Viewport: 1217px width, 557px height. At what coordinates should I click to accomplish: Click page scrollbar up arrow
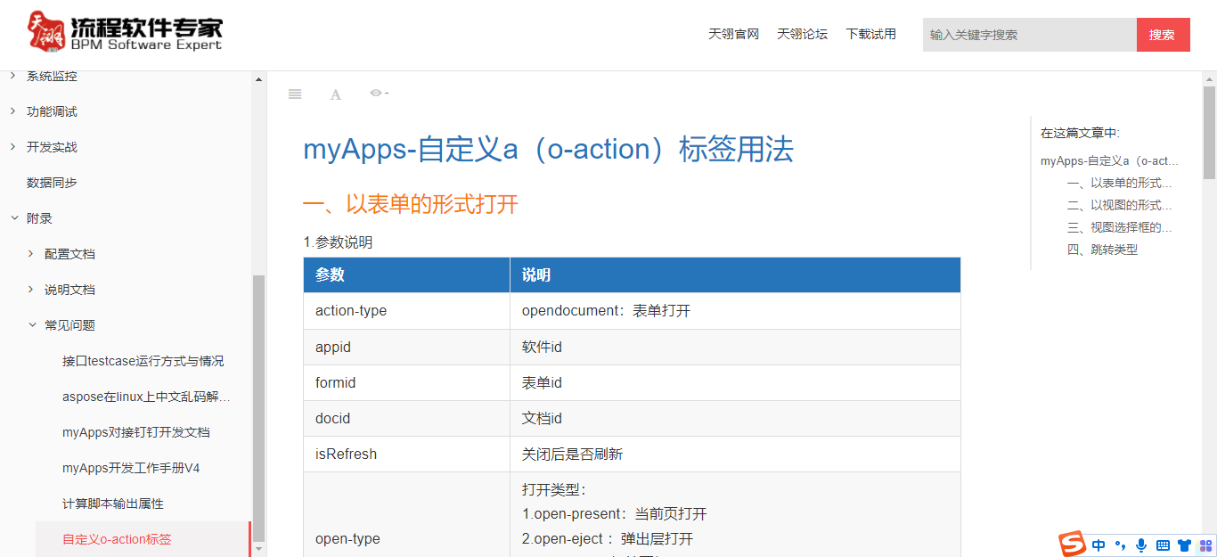click(1209, 78)
